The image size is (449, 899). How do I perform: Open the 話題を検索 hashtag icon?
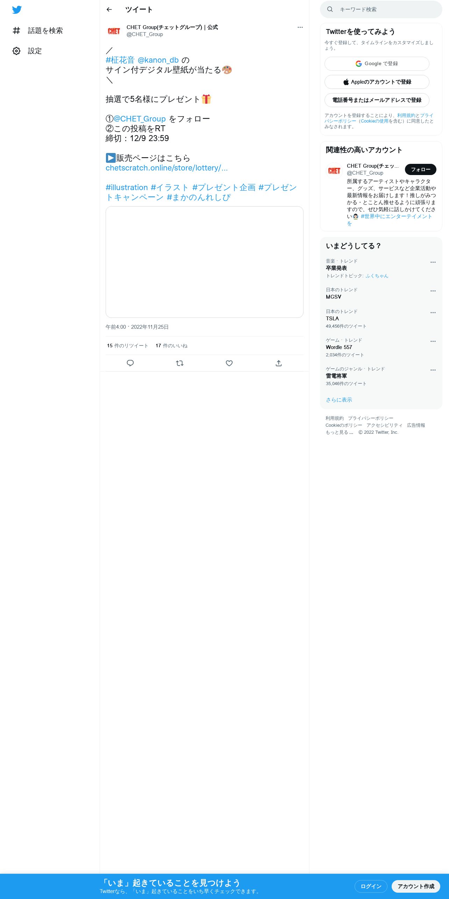coord(16,31)
